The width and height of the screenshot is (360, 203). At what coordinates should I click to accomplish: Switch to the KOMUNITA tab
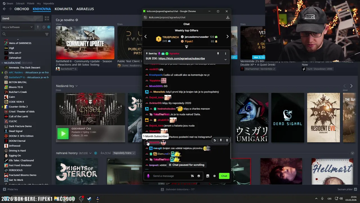64,9
